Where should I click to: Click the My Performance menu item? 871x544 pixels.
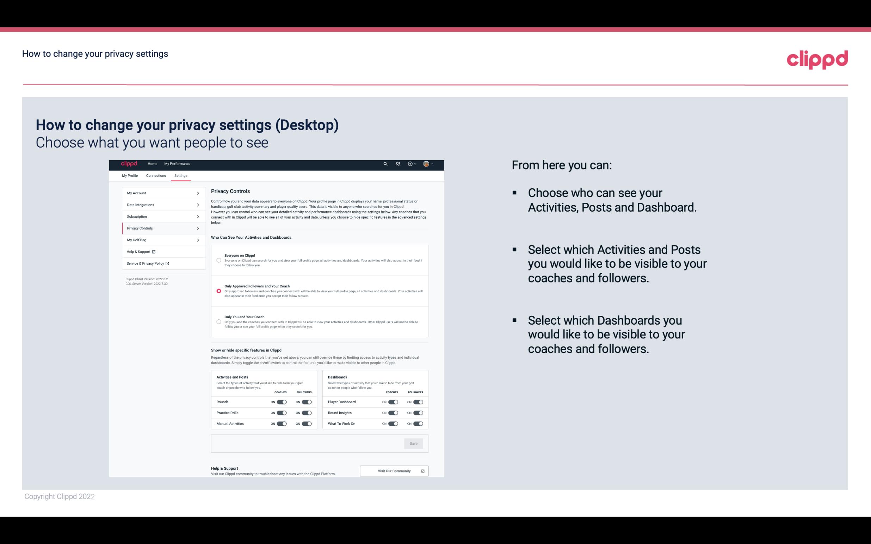(x=178, y=164)
